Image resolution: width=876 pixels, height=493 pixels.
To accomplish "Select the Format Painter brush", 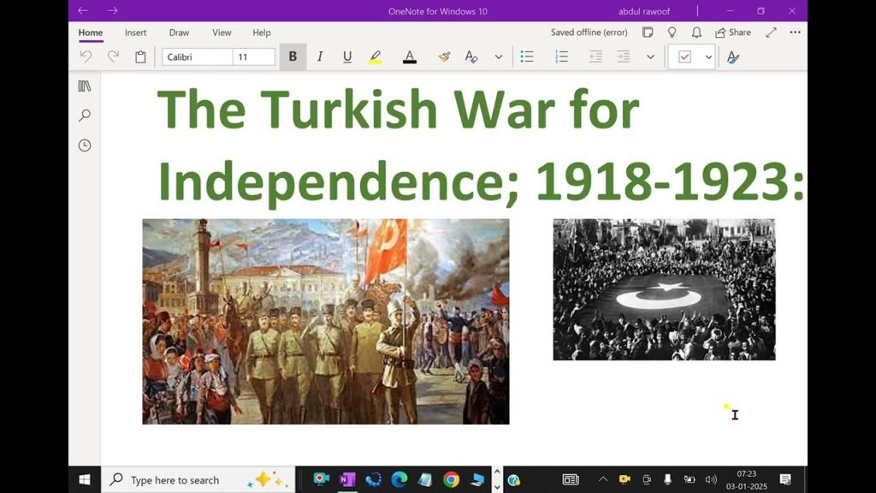I will 444,56.
